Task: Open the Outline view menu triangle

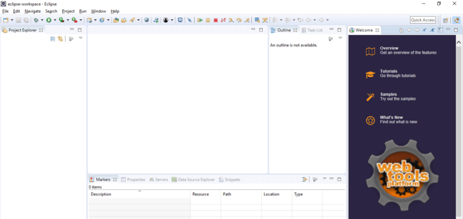Action: pos(340,38)
